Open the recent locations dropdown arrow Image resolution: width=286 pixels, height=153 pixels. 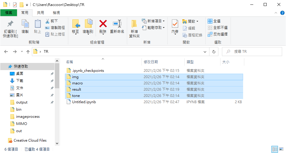point(22,52)
